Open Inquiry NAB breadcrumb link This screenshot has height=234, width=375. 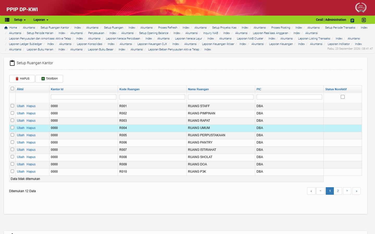(x=211, y=33)
